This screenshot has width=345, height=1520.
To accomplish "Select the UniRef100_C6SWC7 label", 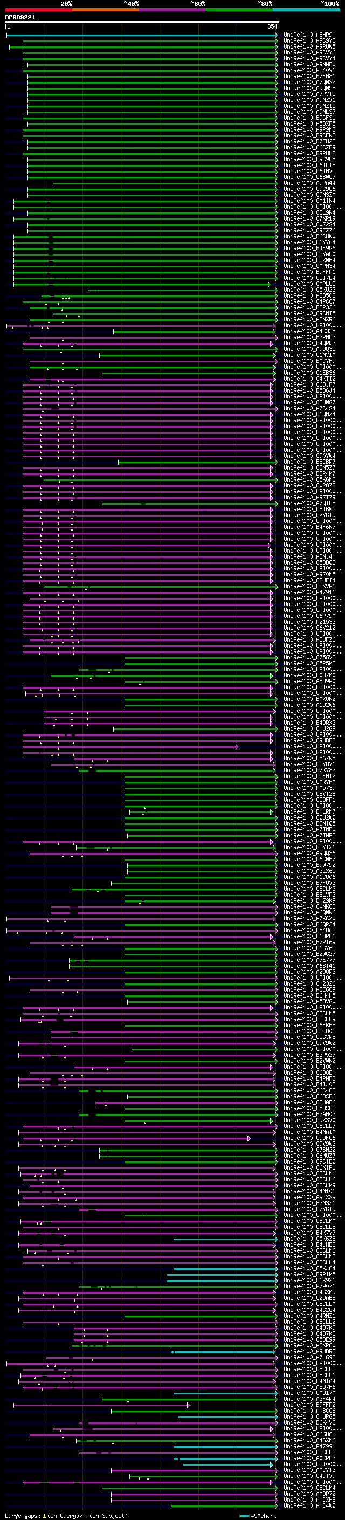I will click(x=309, y=177).
